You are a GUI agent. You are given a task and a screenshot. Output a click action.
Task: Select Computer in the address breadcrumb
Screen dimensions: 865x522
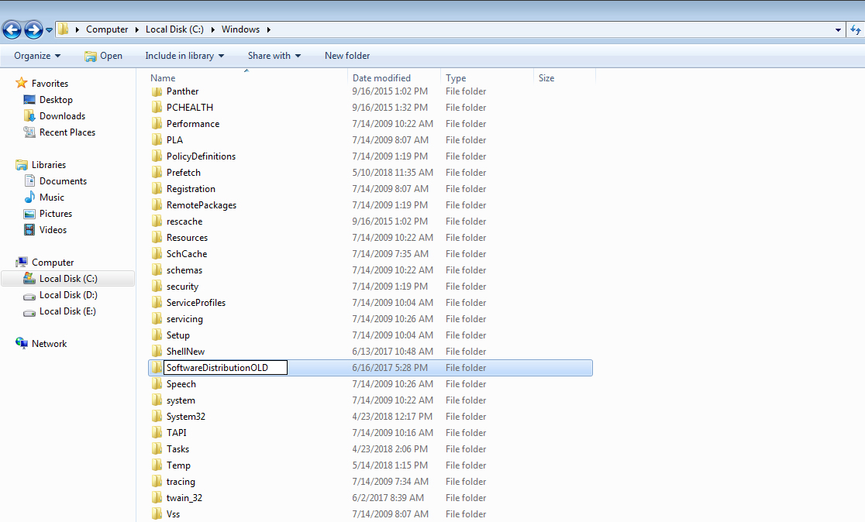pos(107,29)
